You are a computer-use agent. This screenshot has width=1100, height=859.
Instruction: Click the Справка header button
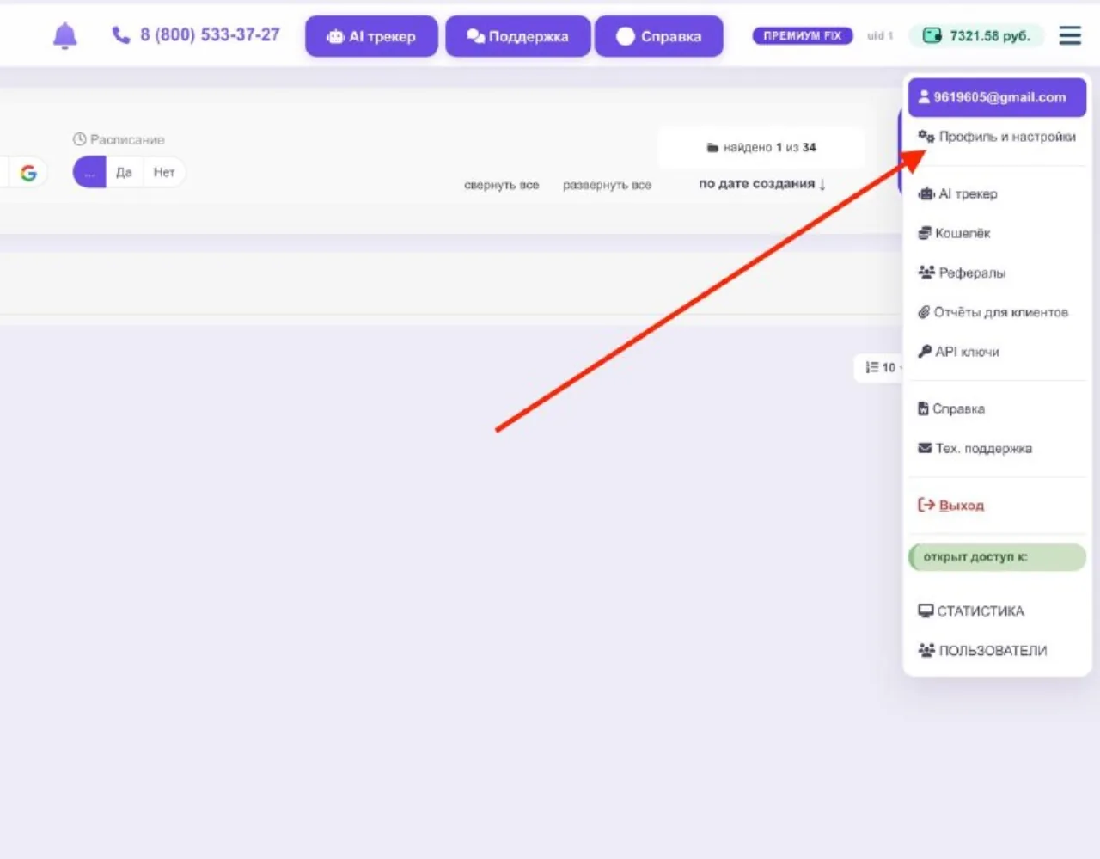point(659,36)
